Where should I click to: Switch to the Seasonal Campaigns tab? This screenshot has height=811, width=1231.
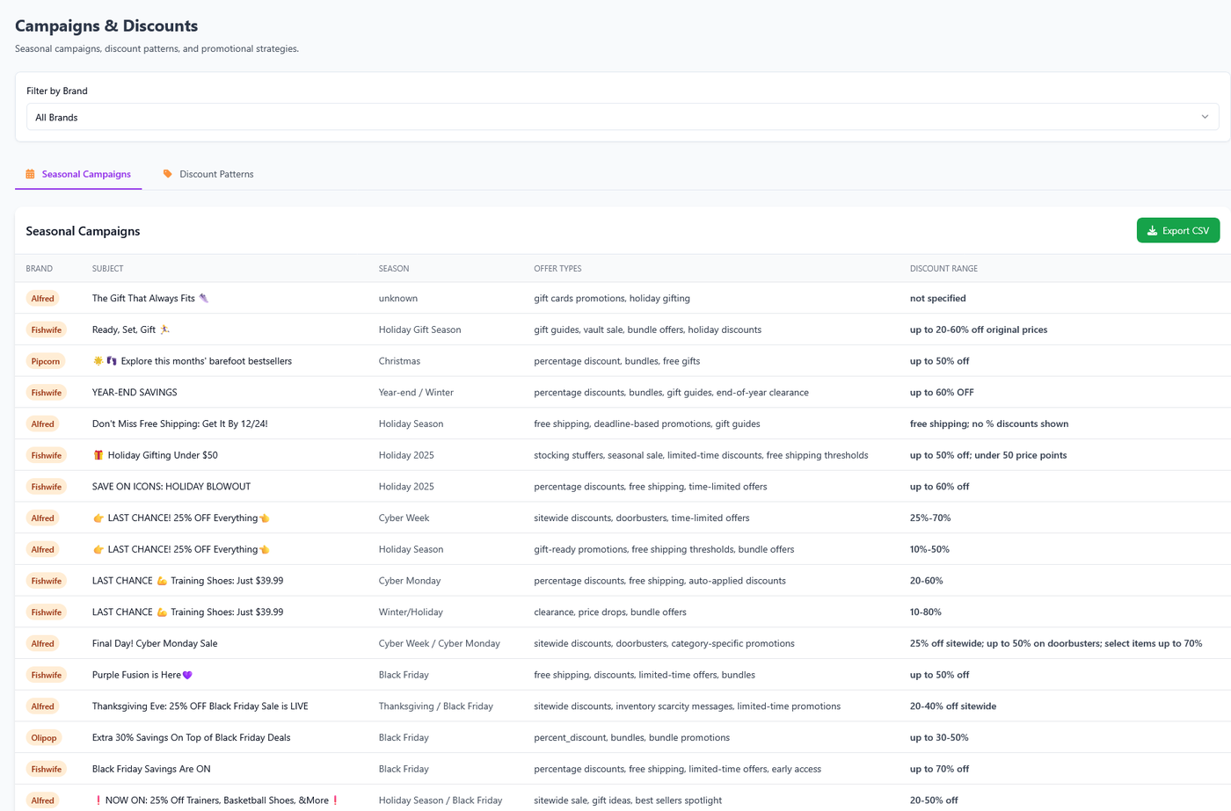pos(78,174)
